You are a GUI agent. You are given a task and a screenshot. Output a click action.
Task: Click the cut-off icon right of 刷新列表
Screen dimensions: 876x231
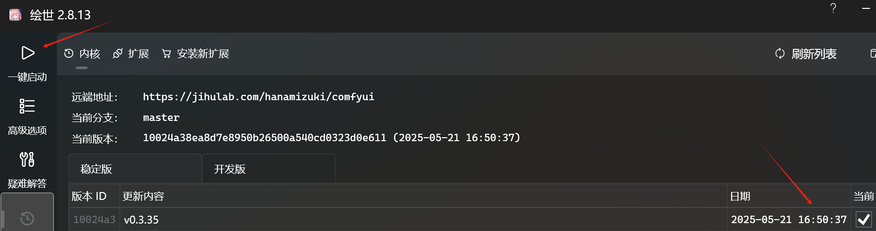pyautogui.click(x=873, y=54)
